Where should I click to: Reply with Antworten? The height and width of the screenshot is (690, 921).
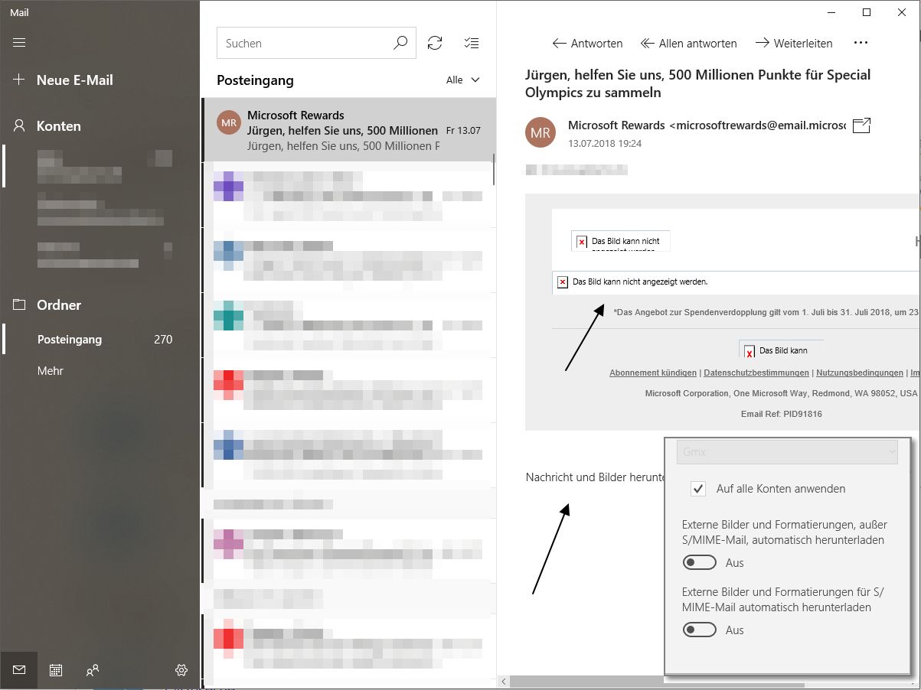click(587, 44)
